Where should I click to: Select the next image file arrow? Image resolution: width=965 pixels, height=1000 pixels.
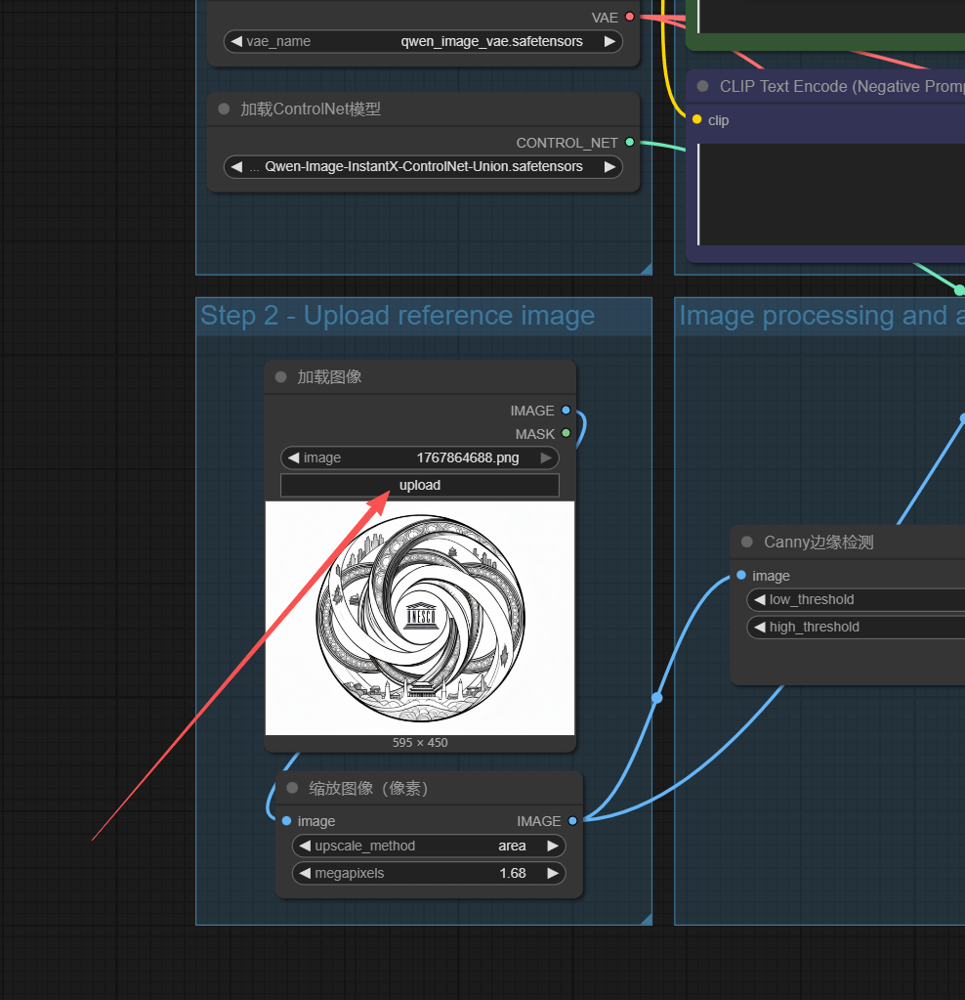[546, 457]
